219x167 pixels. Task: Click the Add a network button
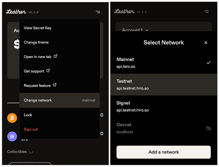point(164,152)
